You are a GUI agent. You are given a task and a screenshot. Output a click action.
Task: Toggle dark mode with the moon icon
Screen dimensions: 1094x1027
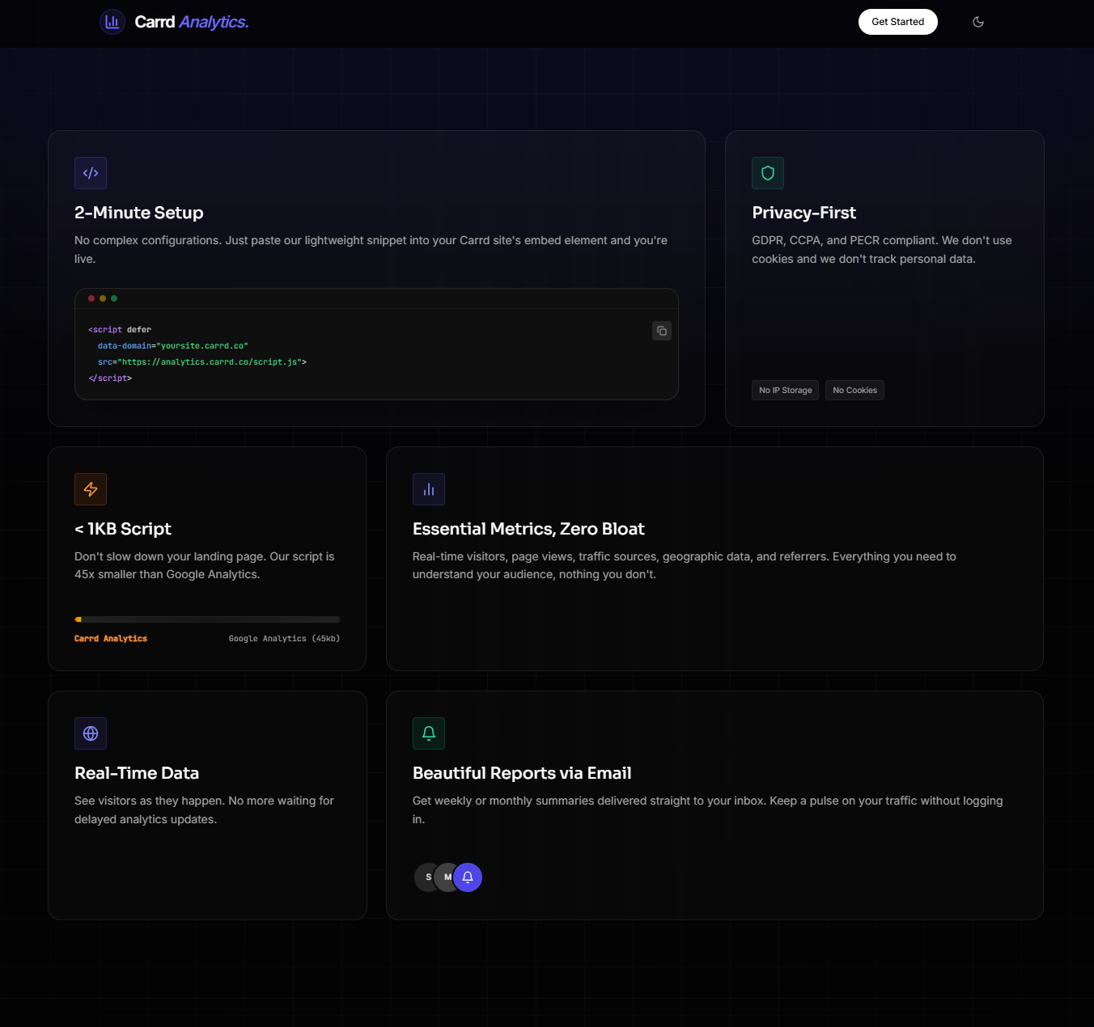tap(978, 22)
